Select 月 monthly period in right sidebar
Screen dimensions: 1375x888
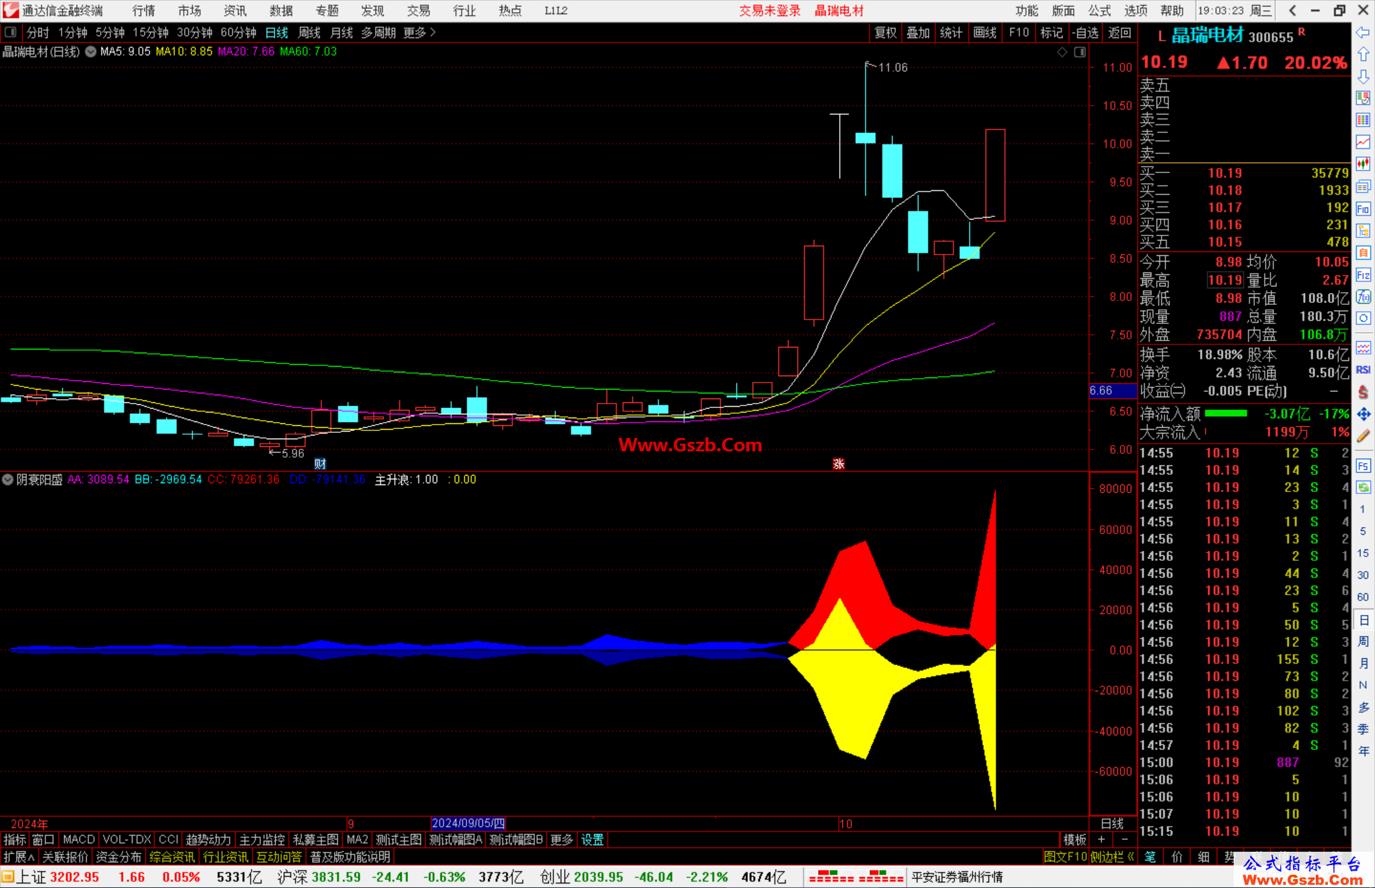(x=1363, y=663)
